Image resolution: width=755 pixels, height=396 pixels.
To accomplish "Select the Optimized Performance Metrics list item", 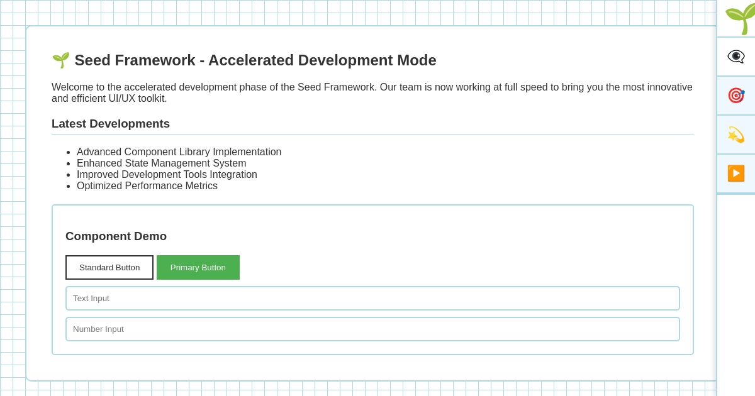I will pos(147,186).
